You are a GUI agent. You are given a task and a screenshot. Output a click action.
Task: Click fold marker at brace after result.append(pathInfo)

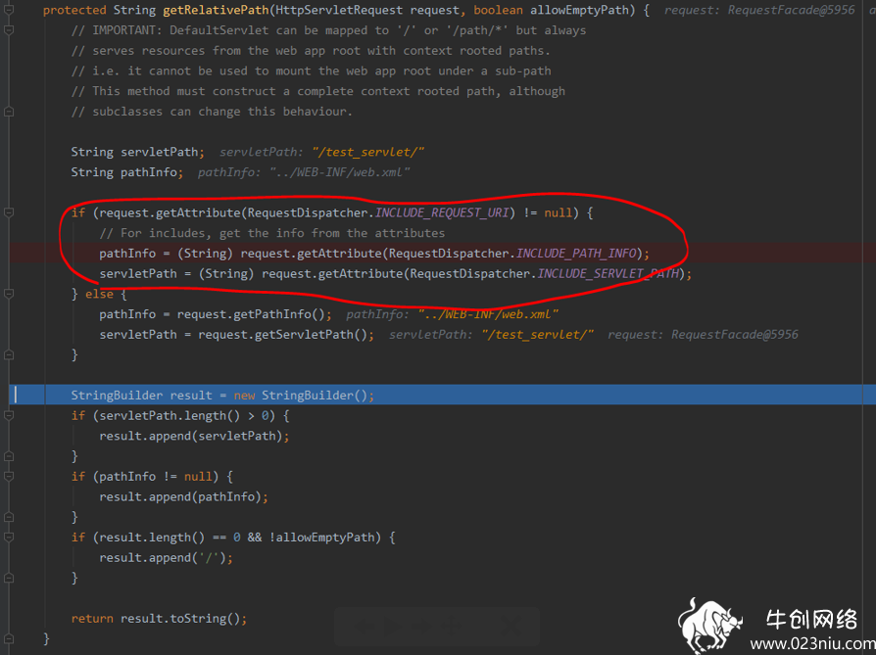9,517
